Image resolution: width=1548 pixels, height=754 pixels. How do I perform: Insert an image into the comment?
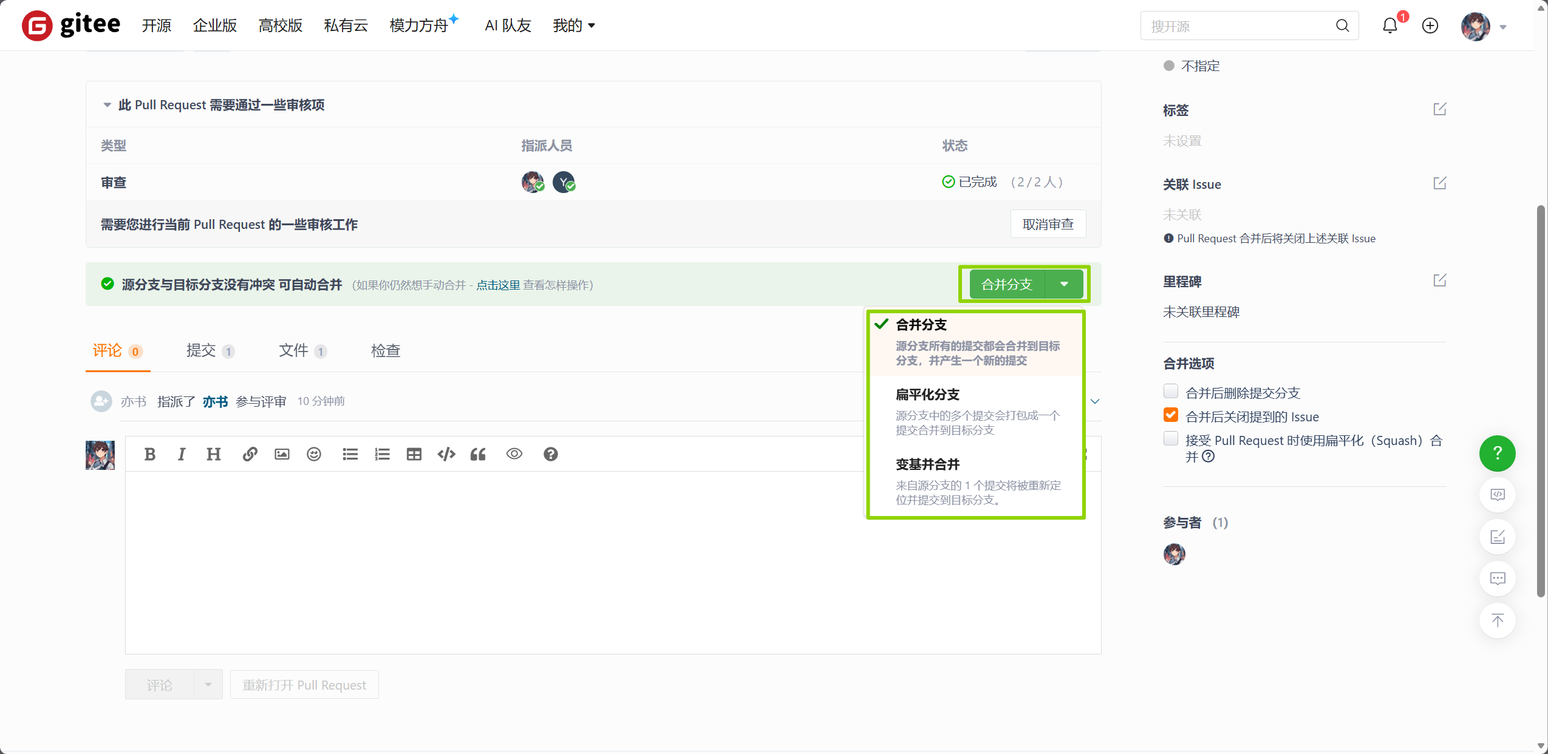(281, 454)
